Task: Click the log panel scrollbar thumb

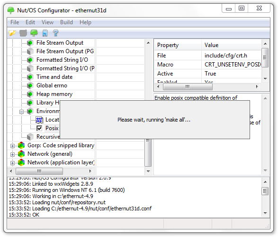Action: coord(265,191)
